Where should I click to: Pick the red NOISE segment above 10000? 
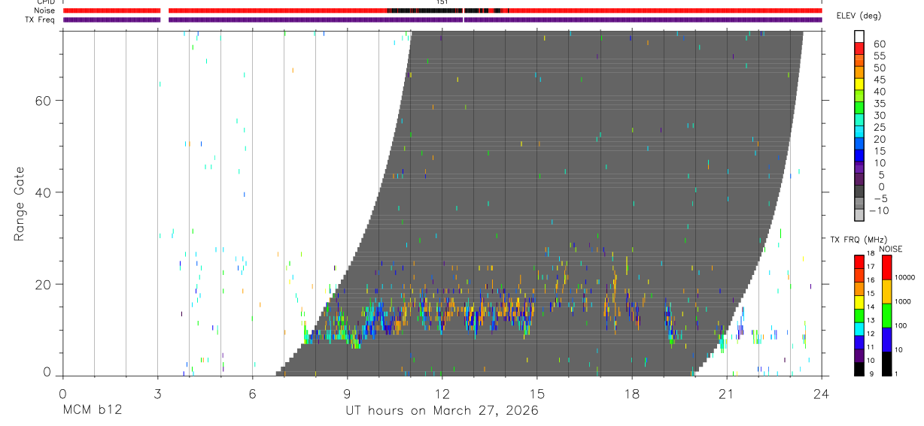point(886,267)
